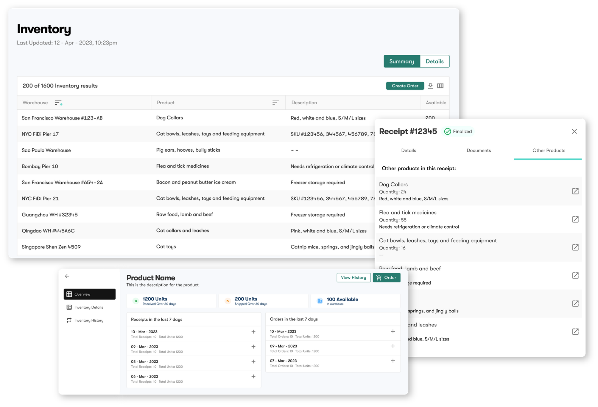This screenshot has width=598, height=407.
Task: Expand 10 - Mar - 2023 orders row
Action: (393, 331)
